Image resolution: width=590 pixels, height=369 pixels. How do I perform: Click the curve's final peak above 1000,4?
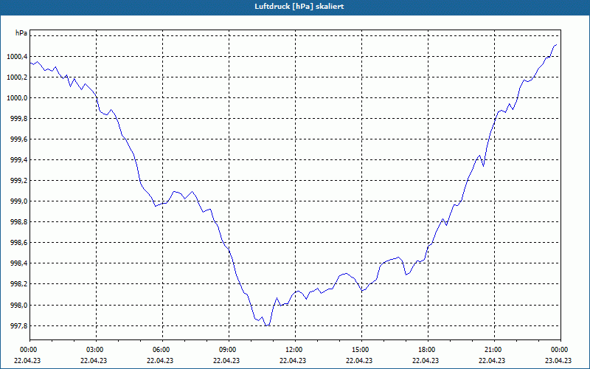pyautogui.click(x=556, y=45)
